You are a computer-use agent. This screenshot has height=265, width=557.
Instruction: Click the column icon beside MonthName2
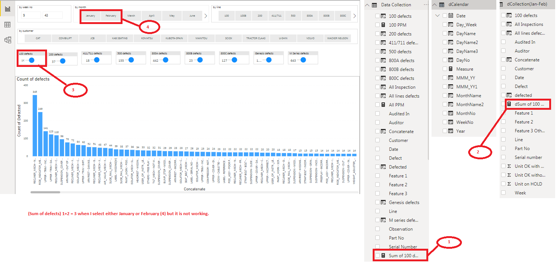(x=450, y=104)
